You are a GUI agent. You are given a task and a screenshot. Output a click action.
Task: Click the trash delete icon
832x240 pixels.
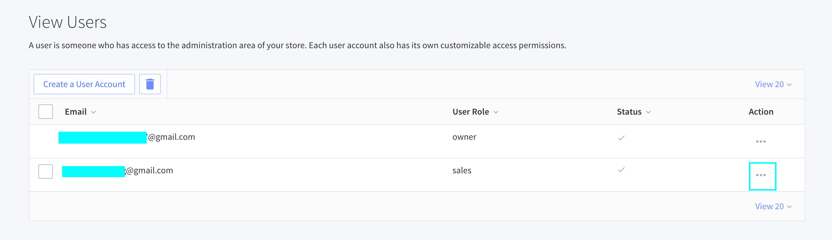pyautogui.click(x=150, y=84)
